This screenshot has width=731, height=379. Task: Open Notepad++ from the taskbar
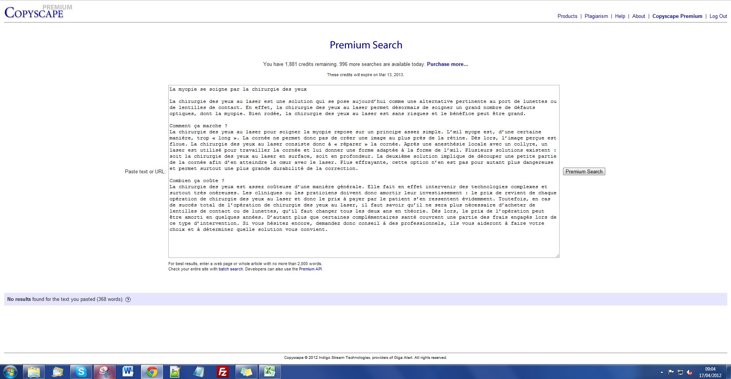click(175, 371)
